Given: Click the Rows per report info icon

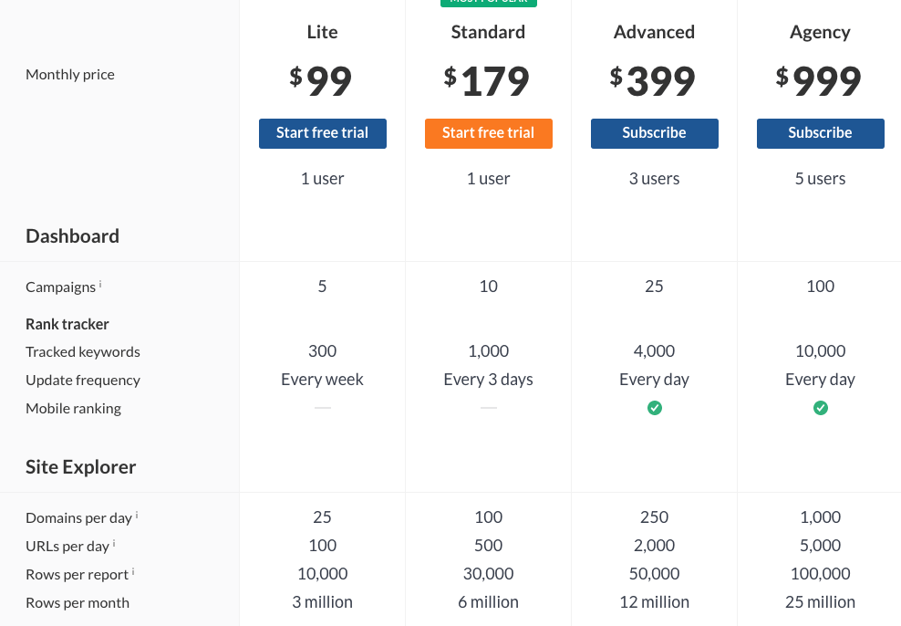Looking at the screenshot, I should tap(133, 571).
